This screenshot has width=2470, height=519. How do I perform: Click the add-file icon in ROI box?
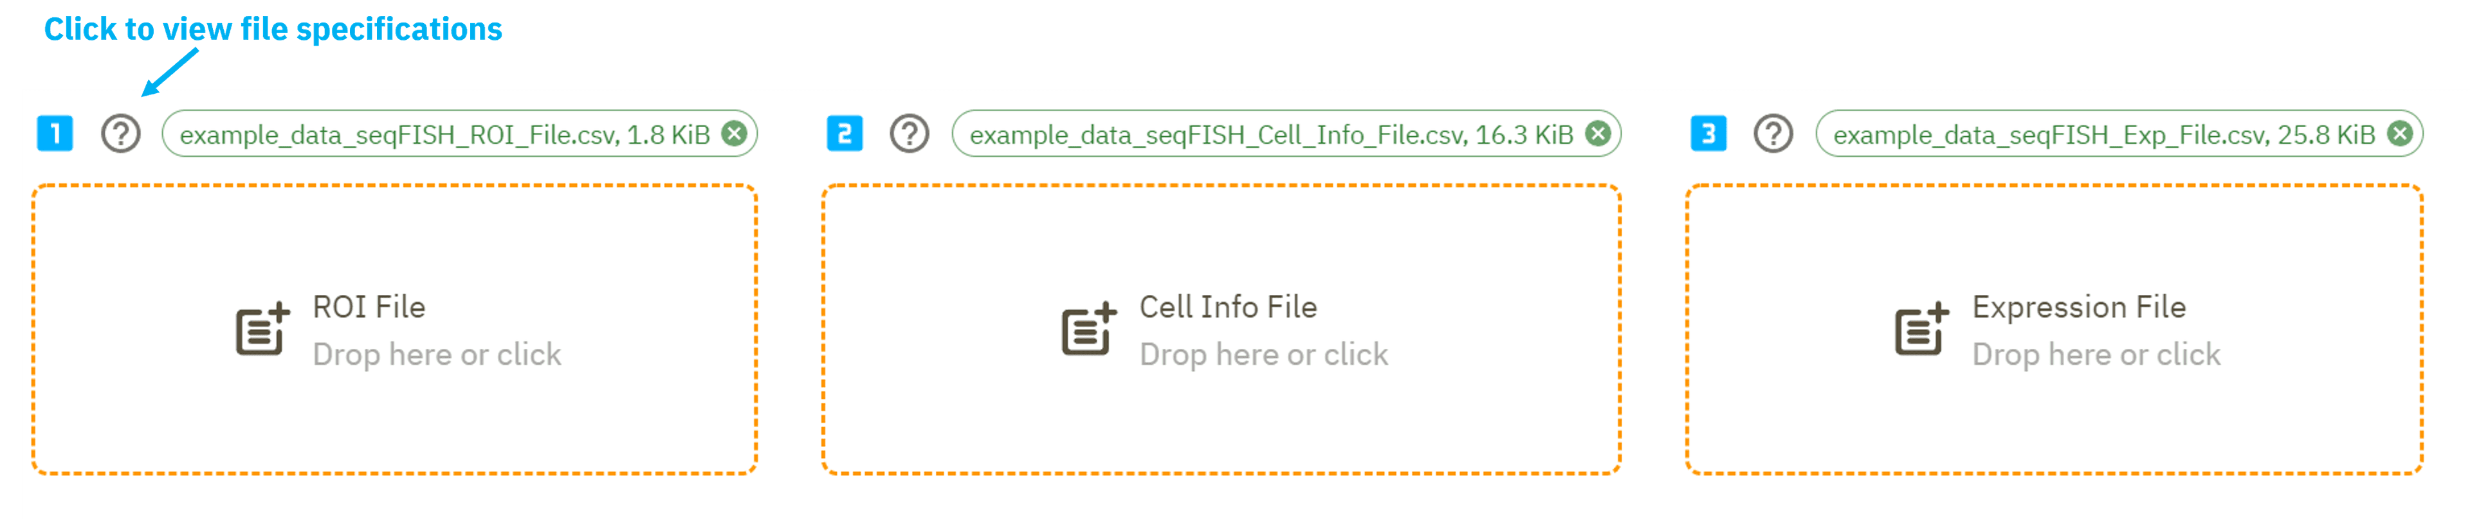coord(262,330)
